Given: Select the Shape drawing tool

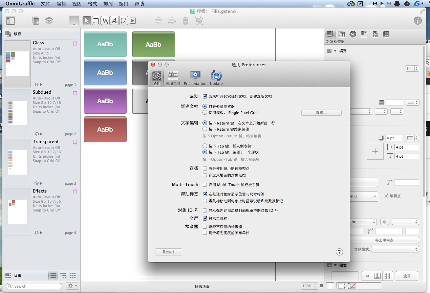Looking at the screenshot, I should [96, 21].
